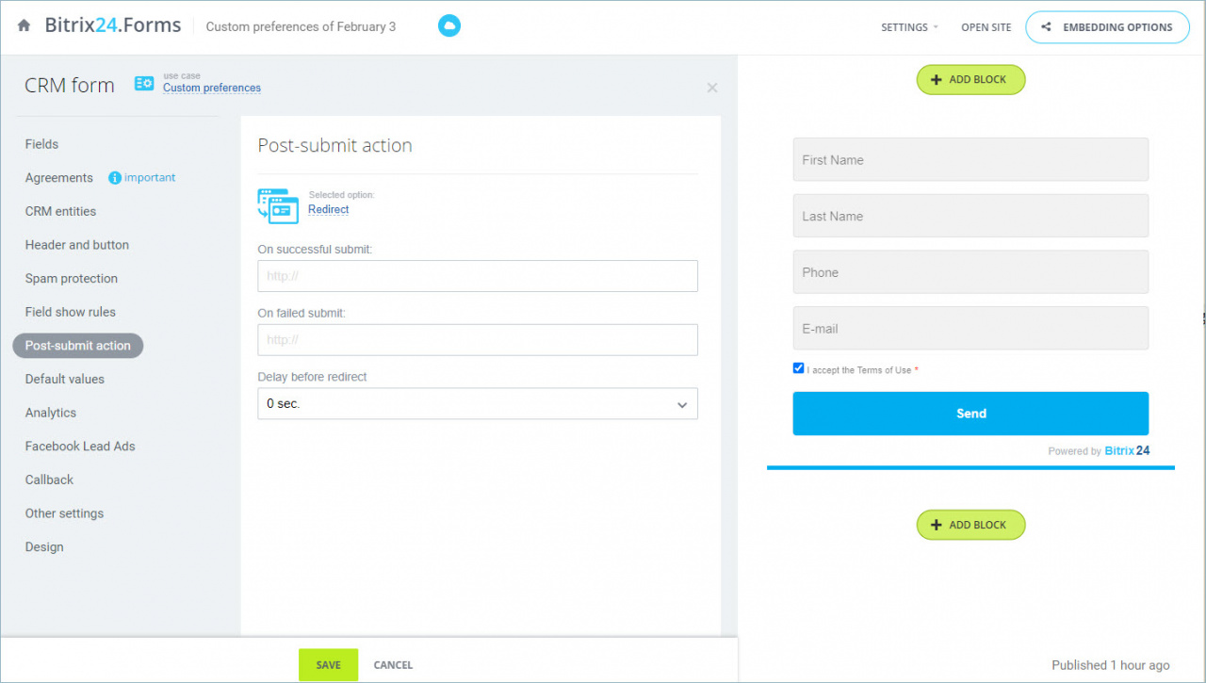Image resolution: width=1206 pixels, height=683 pixels.
Task: Open the Delay before redirect dropdown
Action: pyautogui.click(x=478, y=403)
